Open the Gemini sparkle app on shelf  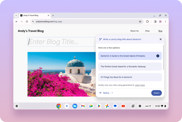click(67, 106)
